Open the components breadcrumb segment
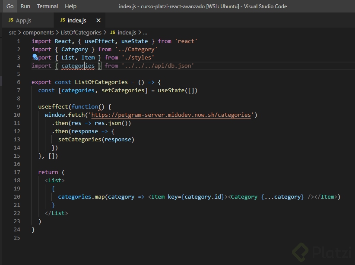 point(38,32)
